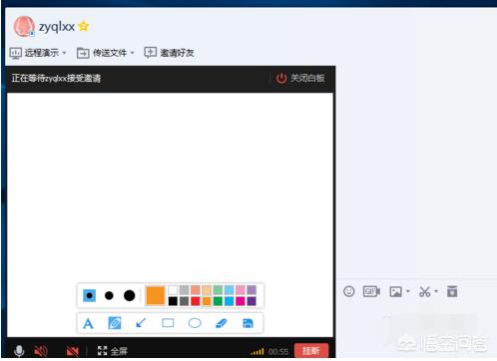Toggle the speaker sound off icon

point(41,351)
